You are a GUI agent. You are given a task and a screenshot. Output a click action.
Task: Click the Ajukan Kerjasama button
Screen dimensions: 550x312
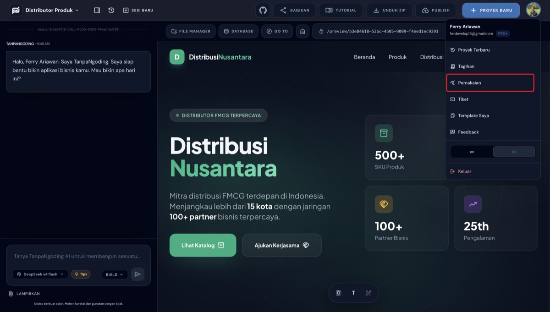(x=282, y=245)
